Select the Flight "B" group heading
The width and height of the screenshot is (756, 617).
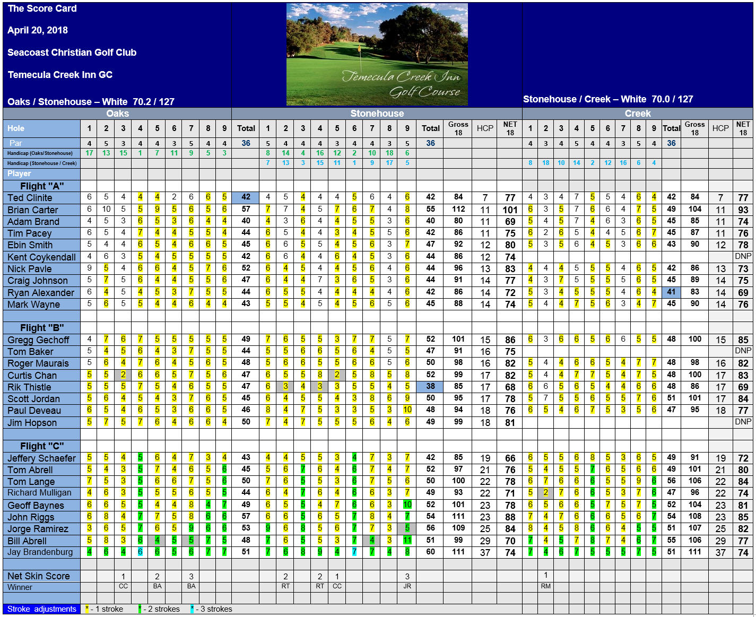pos(42,328)
